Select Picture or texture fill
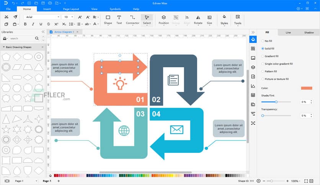The width and height of the screenshot is (320, 185). pyautogui.click(x=275, y=79)
